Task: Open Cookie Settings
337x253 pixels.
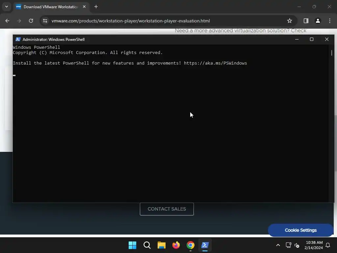Action: (301, 230)
